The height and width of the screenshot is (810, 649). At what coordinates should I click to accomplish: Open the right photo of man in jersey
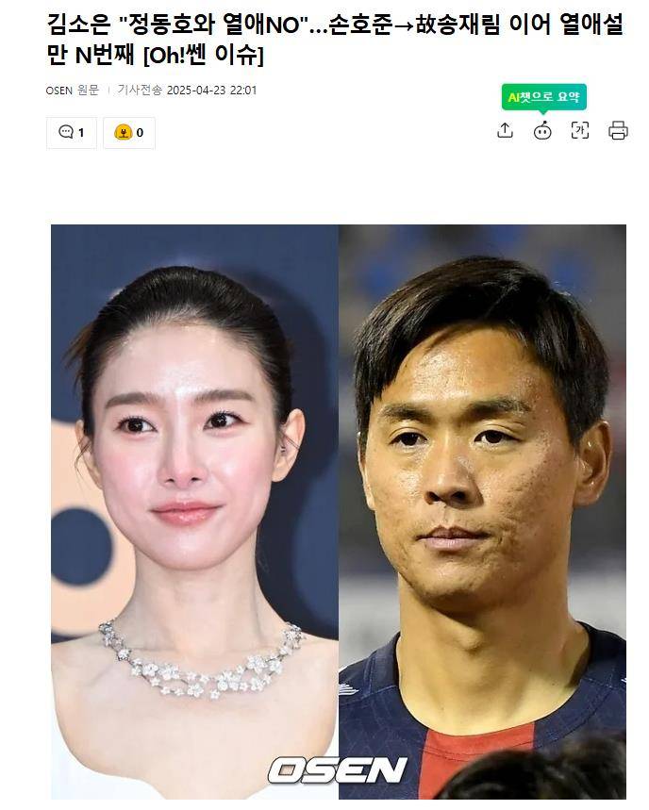[x=482, y=511]
